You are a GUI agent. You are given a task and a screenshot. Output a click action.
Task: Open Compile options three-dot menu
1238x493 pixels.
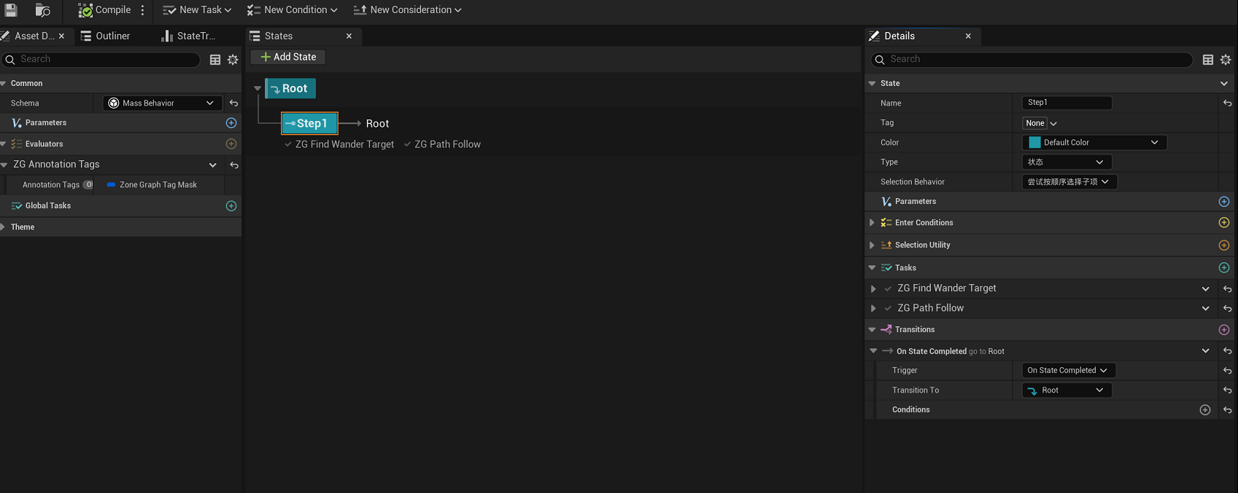[143, 10]
